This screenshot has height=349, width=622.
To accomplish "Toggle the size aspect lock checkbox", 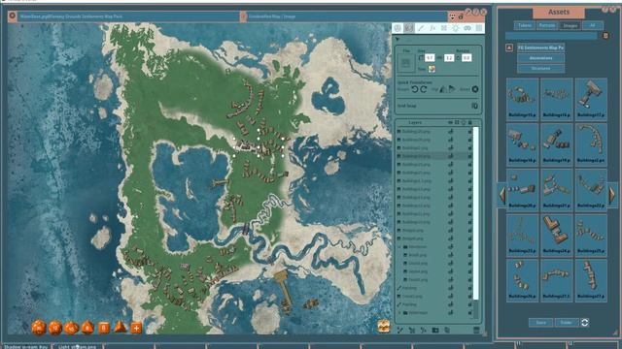I will coord(421,58).
